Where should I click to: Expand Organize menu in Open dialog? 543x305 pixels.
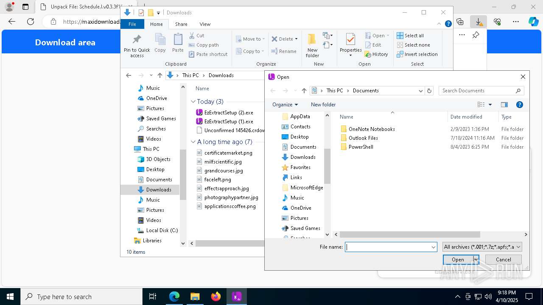pos(285,105)
